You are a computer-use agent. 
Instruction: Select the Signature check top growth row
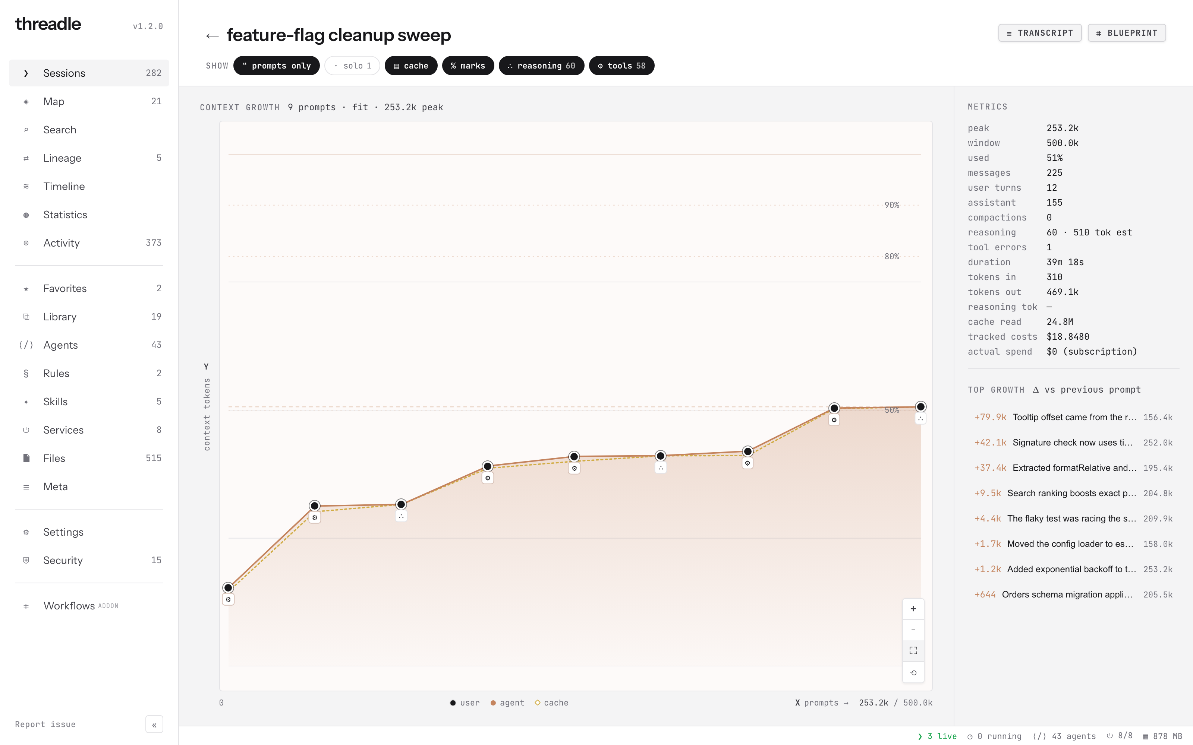(1073, 443)
